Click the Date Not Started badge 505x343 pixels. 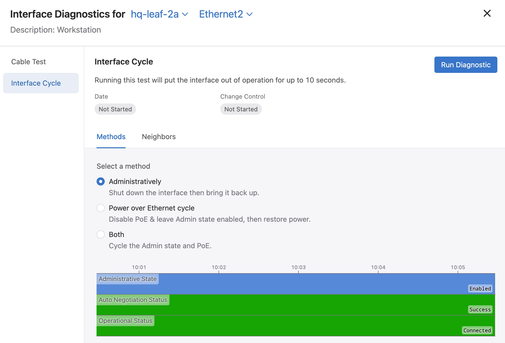115,109
